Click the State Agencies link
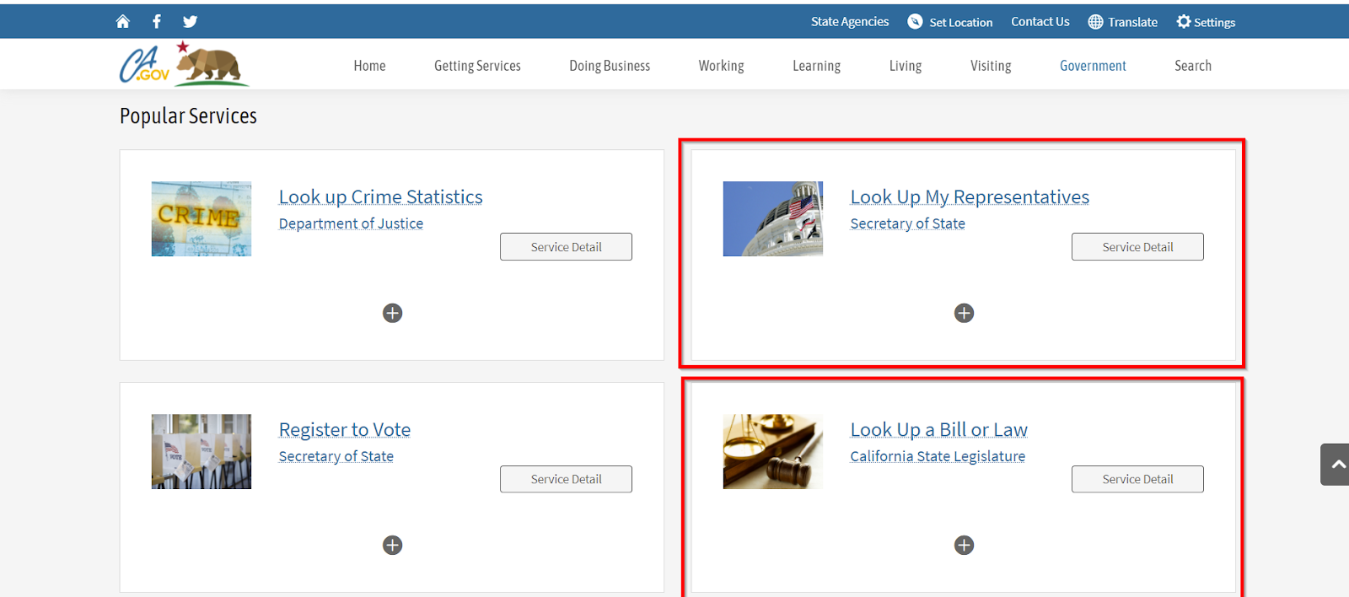1349x597 pixels. click(x=850, y=22)
